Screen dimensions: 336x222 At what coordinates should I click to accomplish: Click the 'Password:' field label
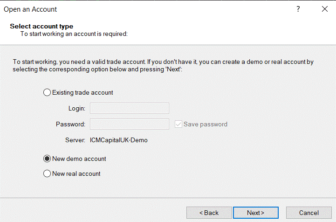70,124
